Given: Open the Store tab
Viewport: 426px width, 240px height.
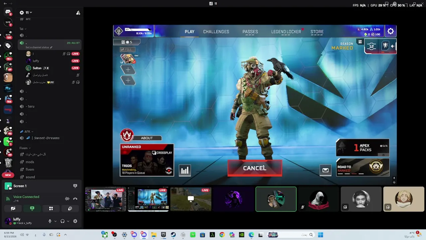Looking at the screenshot, I should 317,32.
